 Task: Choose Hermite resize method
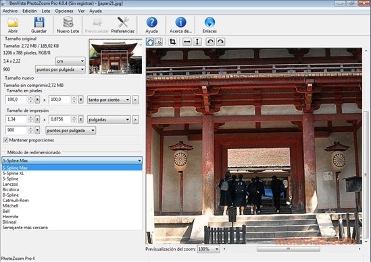click(x=72, y=217)
